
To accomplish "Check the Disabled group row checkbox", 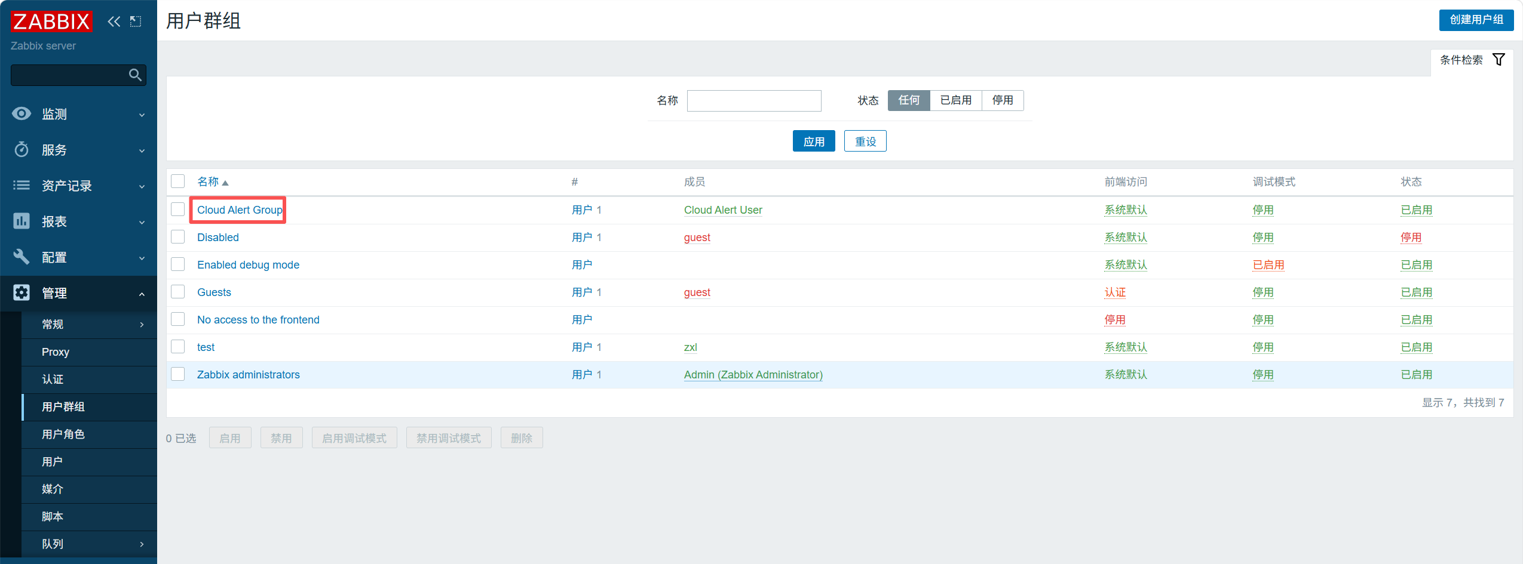I will [178, 237].
